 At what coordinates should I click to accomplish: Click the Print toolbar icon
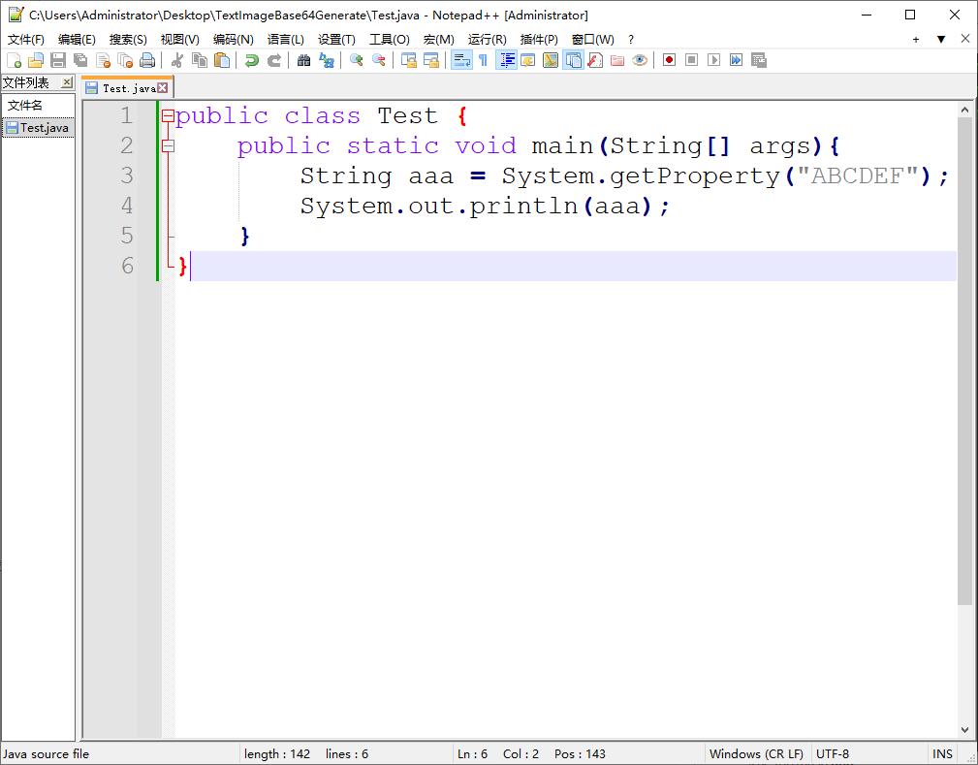point(146,60)
